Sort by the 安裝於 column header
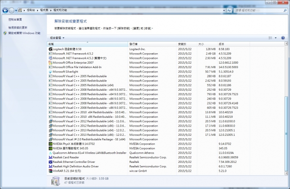 [x=187, y=44]
